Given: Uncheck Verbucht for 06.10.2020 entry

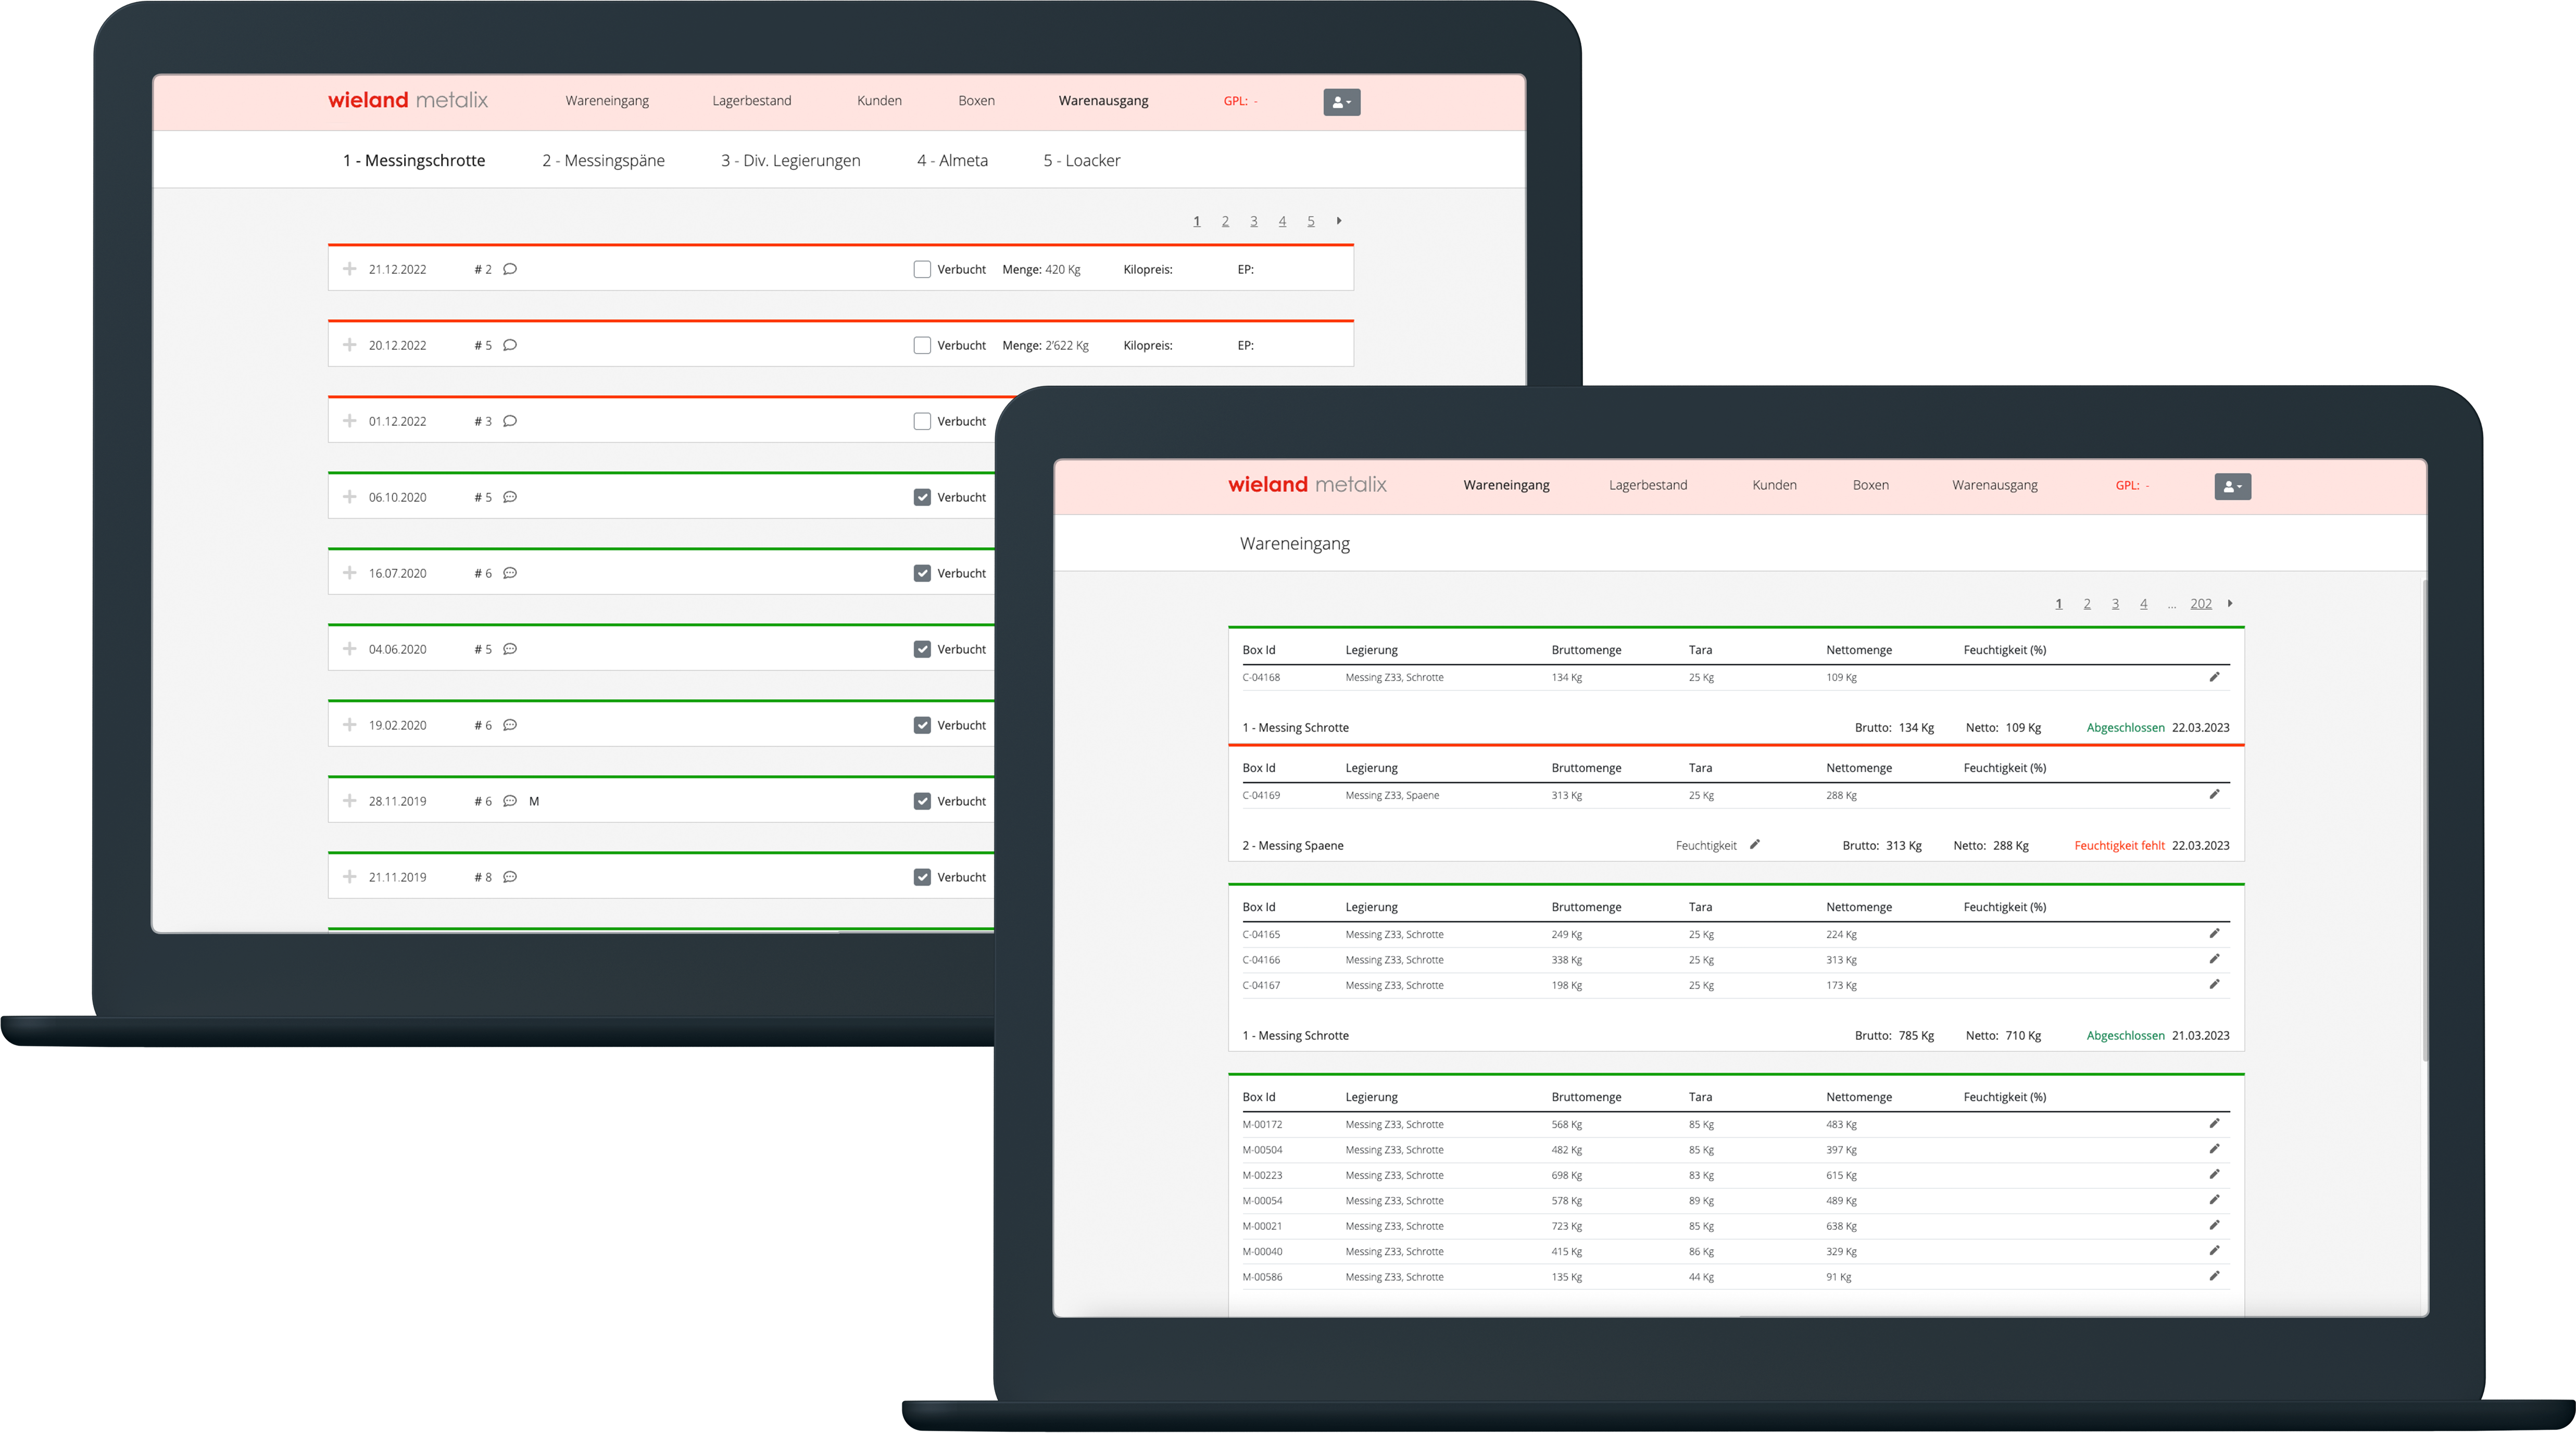Looking at the screenshot, I should [922, 497].
